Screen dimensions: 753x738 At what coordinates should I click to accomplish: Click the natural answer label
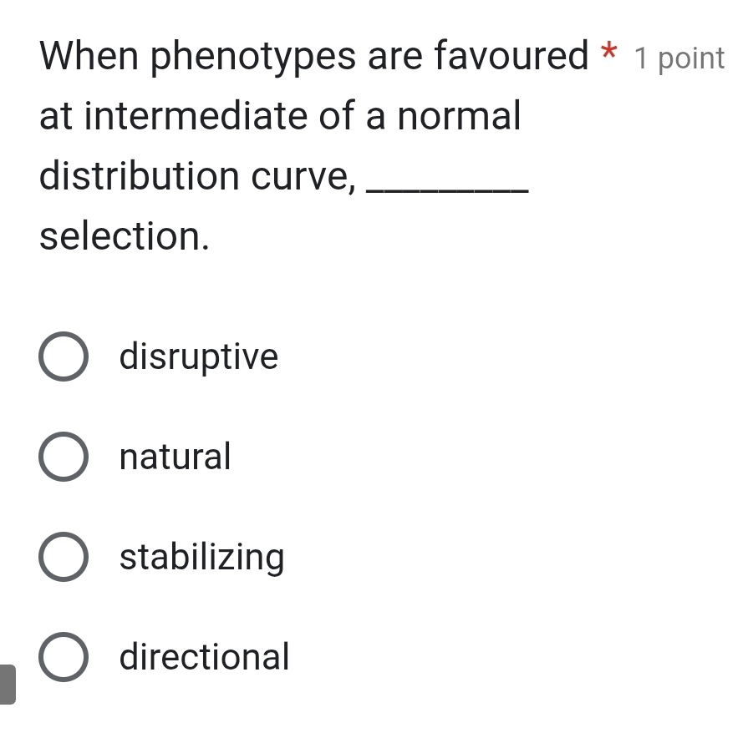[x=174, y=456]
